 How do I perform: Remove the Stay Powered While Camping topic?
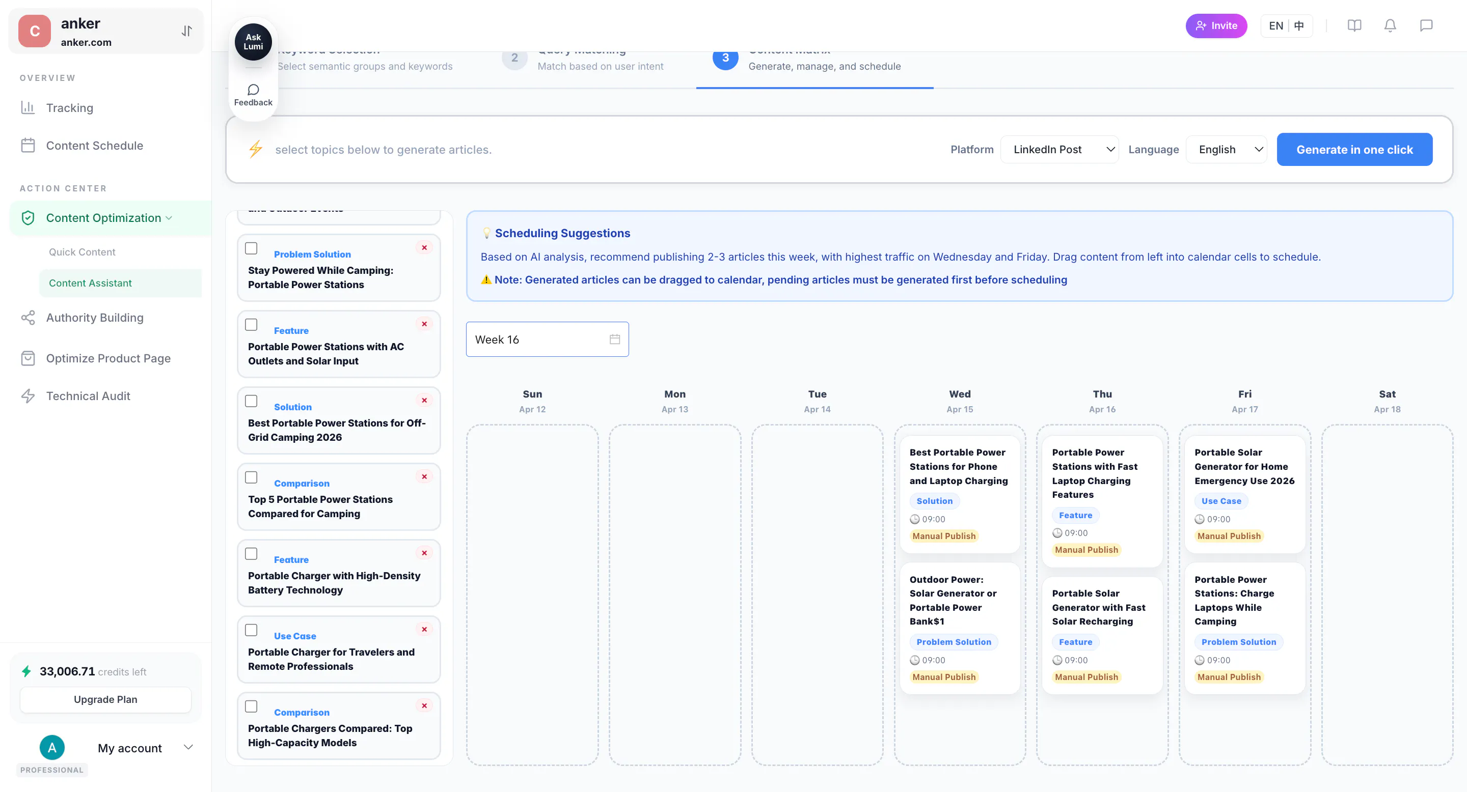424,247
